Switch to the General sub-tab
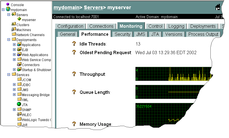The height and width of the screenshot is (138, 229). (x=67, y=34)
